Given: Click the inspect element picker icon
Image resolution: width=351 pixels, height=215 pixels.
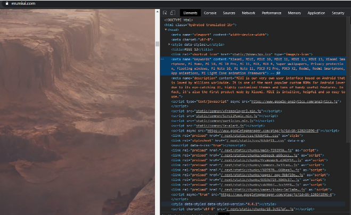Looking at the screenshot, I should pos(166,13).
